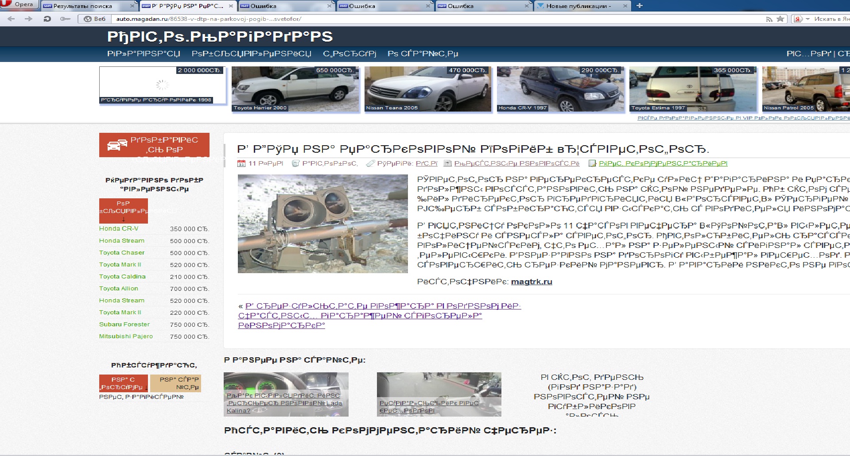Click the broken traffic light article image
This screenshot has width=850, height=456.
[x=322, y=224]
